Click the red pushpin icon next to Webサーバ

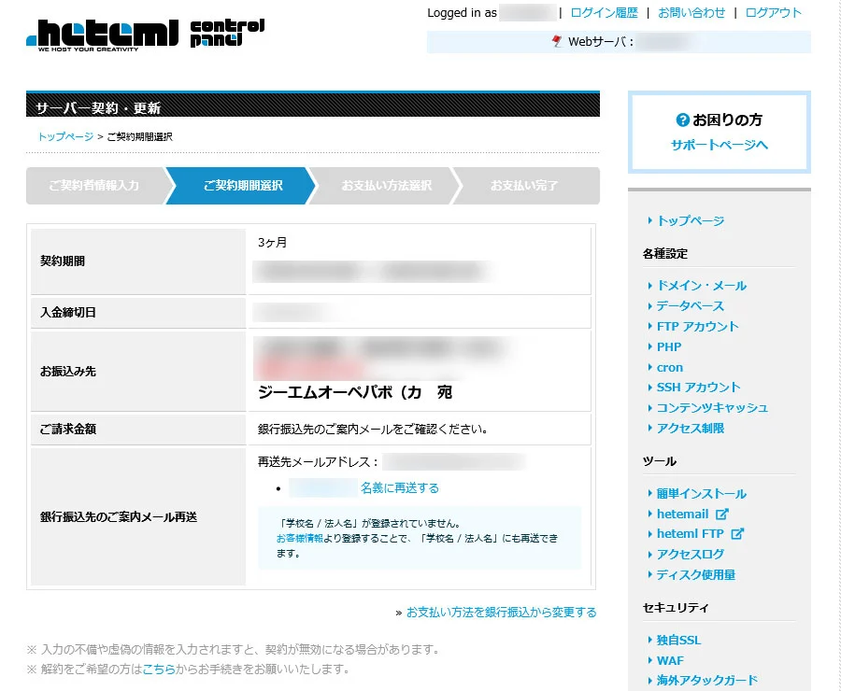[556, 42]
